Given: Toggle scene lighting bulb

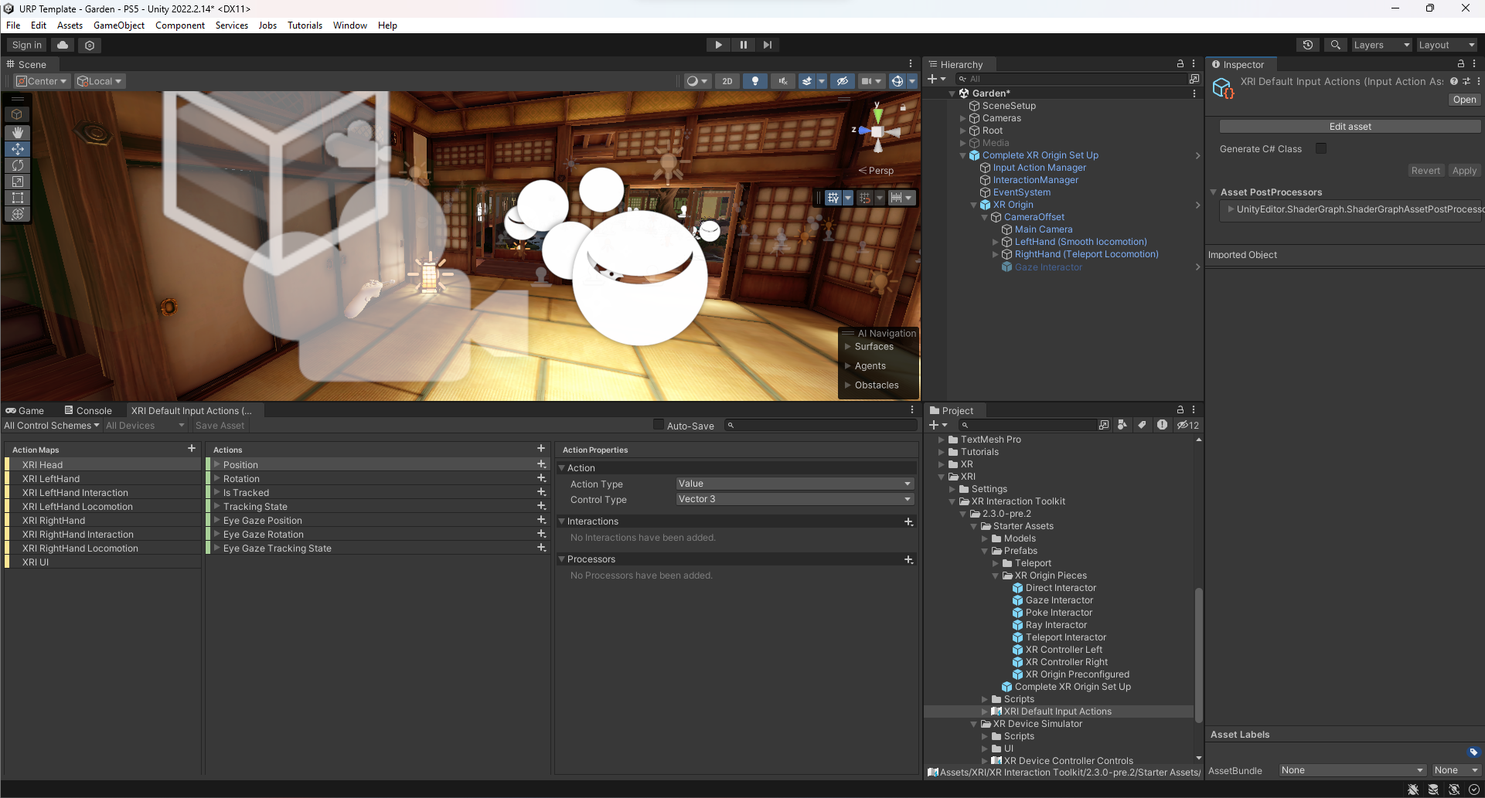Looking at the screenshot, I should 755,81.
